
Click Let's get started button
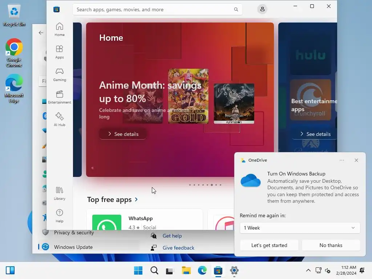(x=269, y=245)
